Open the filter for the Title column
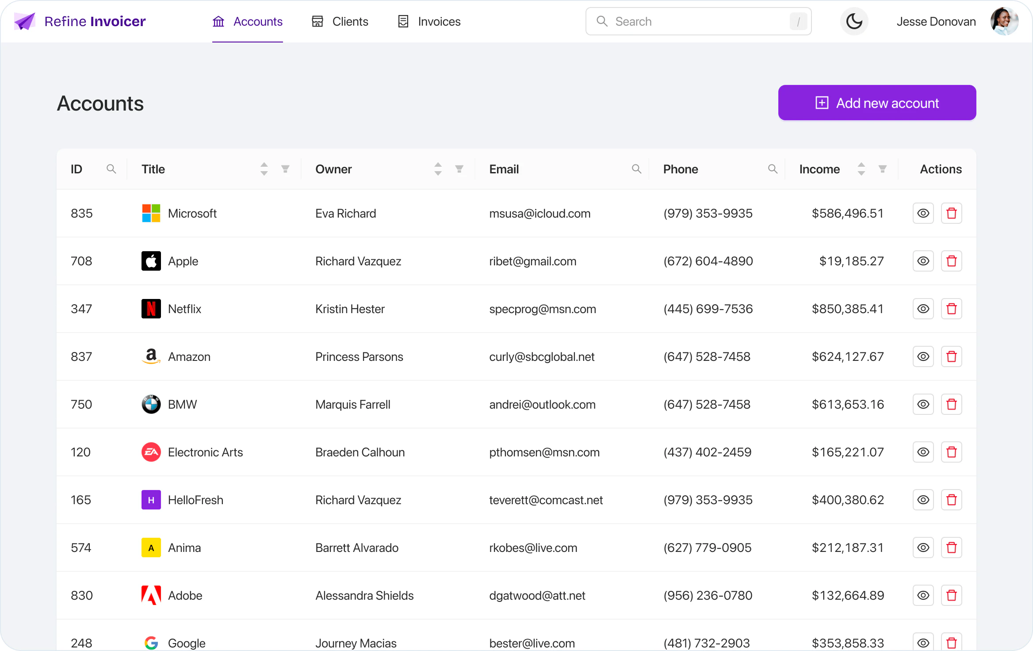The image size is (1033, 651). 285,168
